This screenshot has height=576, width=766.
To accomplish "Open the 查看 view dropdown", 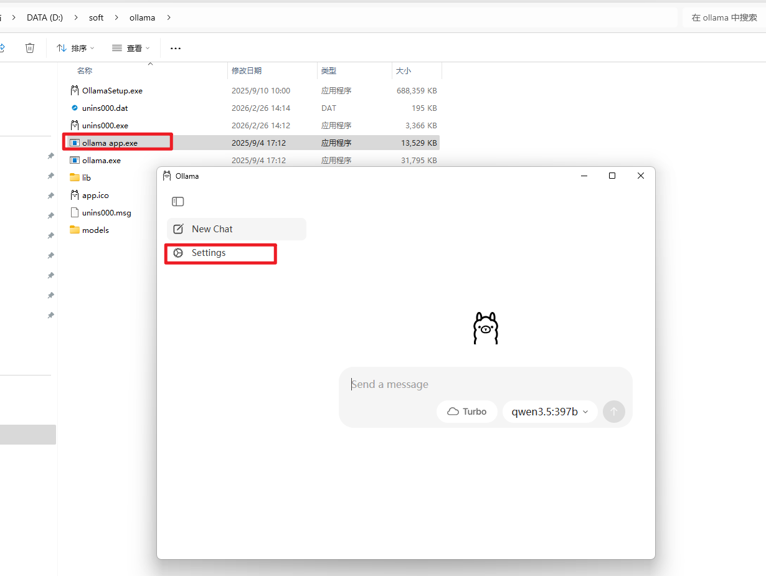I will [131, 48].
